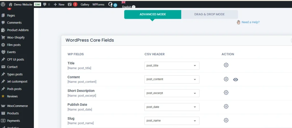Click the Woo-Shopify cart icon

(x=3, y=37)
